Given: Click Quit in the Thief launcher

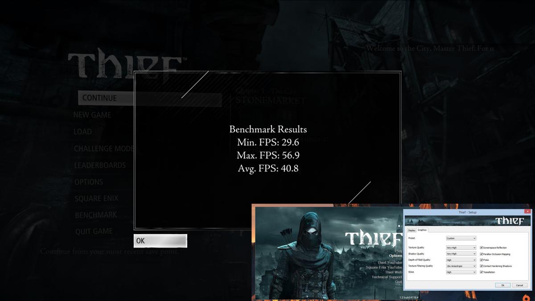Looking at the screenshot, I should click(x=399, y=282).
